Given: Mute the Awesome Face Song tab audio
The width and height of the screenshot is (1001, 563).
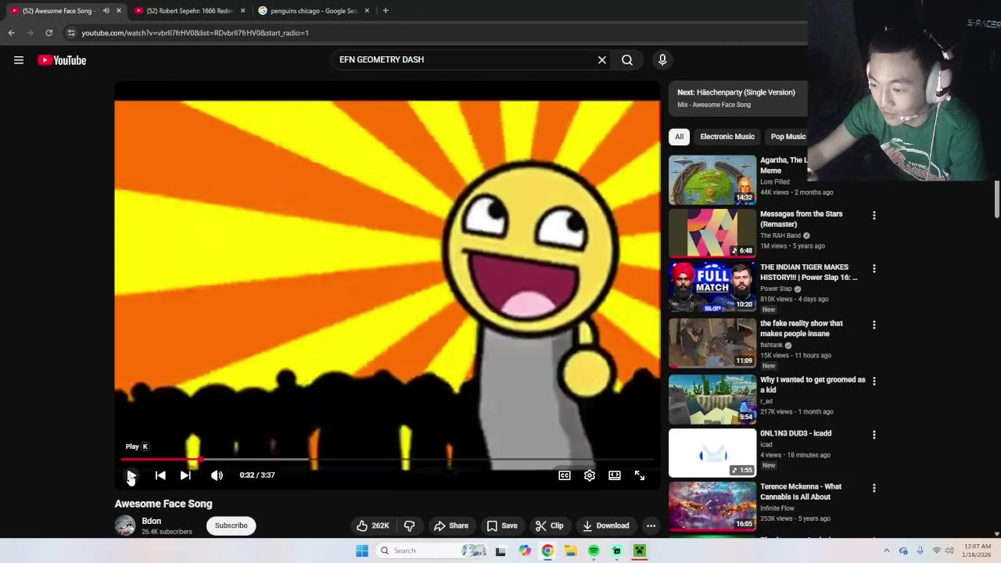Looking at the screenshot, I should tap(106, 11).
